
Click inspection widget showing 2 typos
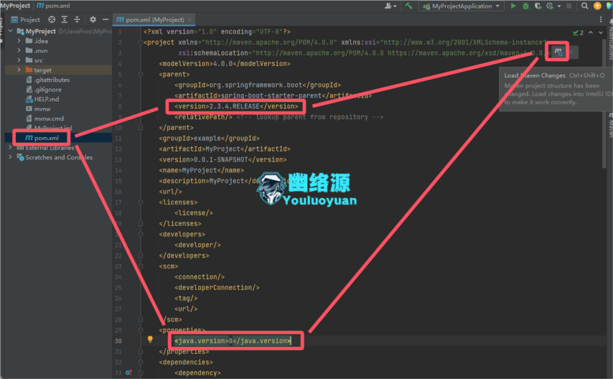(x=578, y=33)
